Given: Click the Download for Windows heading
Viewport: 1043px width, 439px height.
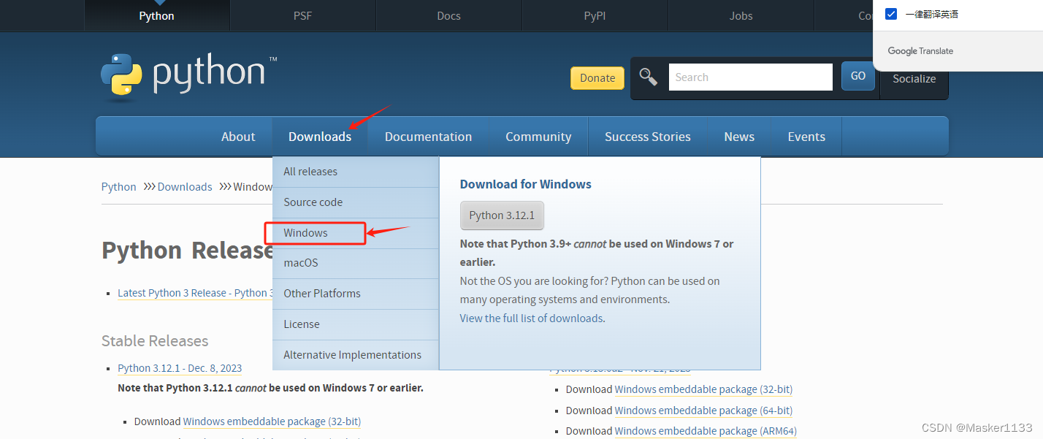Looking at the screenshot, I should (x=525, y=184).
